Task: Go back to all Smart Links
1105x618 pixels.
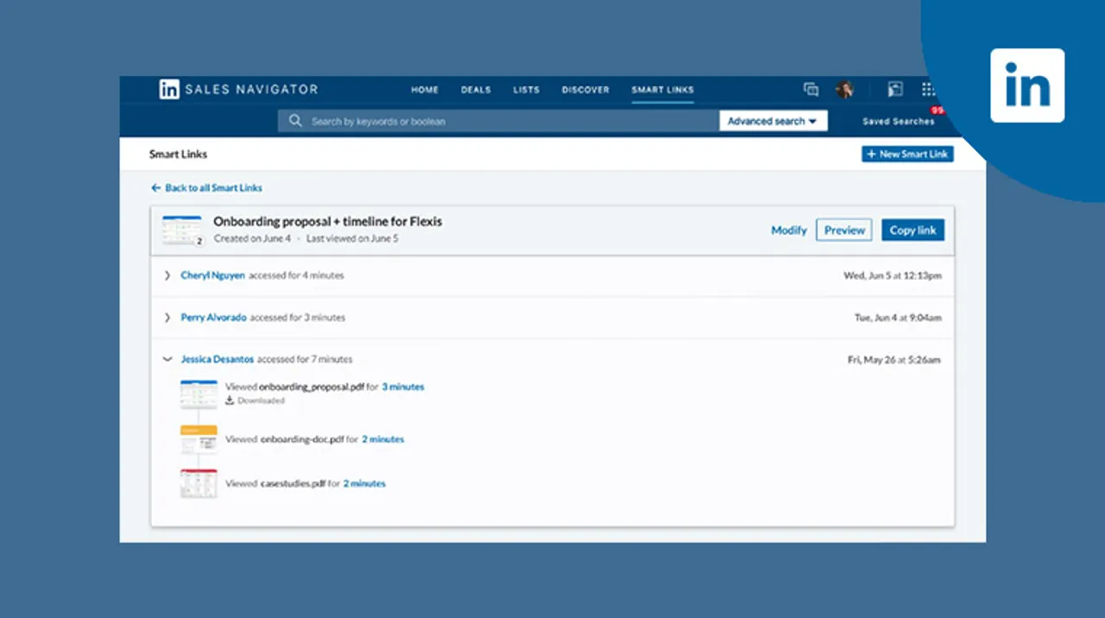Action: click(206, 187)
